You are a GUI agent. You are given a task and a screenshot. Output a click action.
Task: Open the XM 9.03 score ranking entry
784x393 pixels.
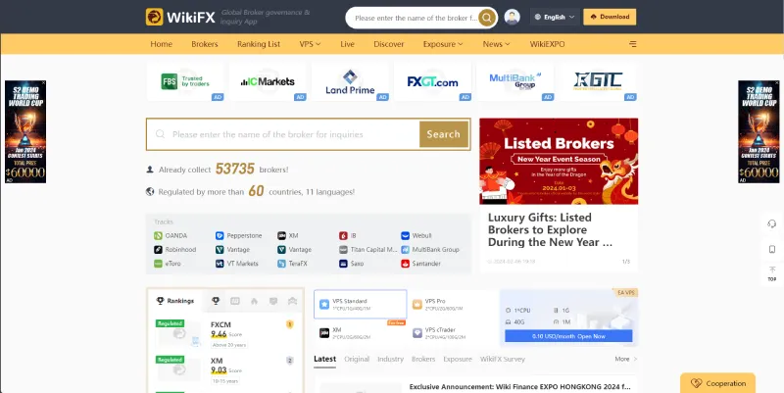tap(225, 370)
